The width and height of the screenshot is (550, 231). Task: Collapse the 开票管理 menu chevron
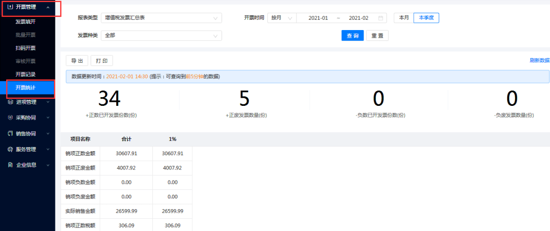pyautogui.click(x=48, y=7)
